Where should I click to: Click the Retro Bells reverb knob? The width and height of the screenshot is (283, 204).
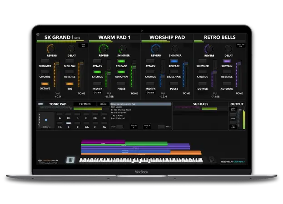209,49
